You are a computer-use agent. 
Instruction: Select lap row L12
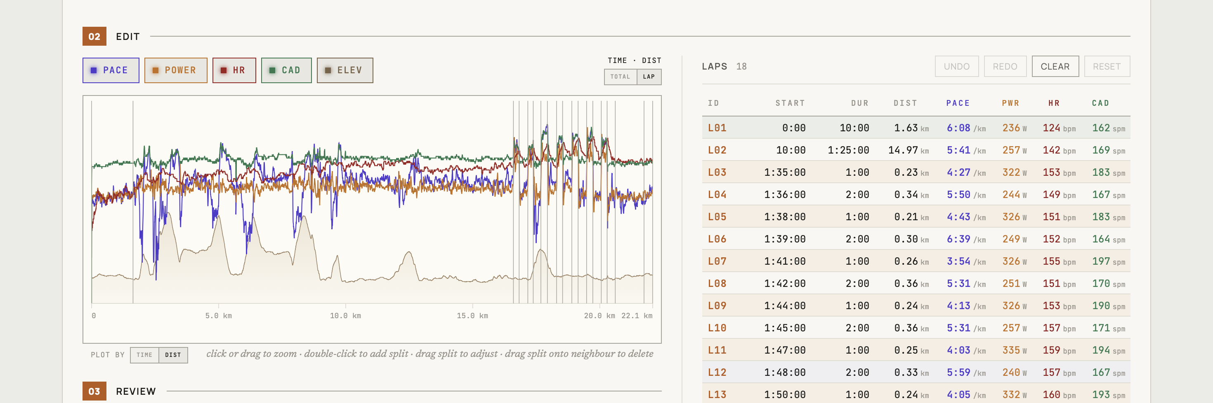point(916,373)
